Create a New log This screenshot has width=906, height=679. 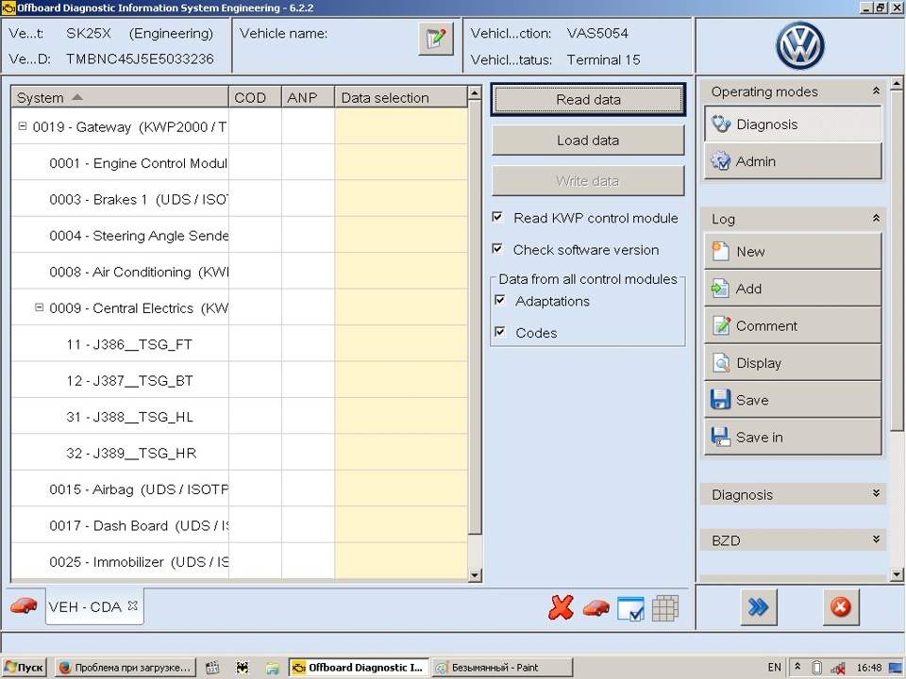tap(793, 251)
